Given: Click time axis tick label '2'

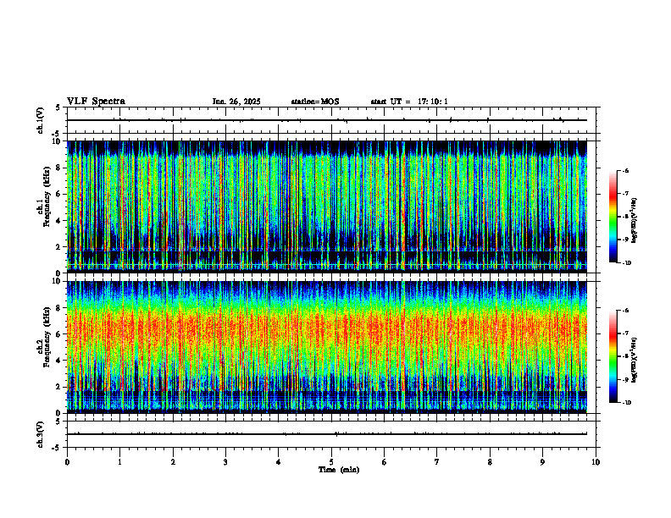Looking at the screenshot, I should (173, 462).
